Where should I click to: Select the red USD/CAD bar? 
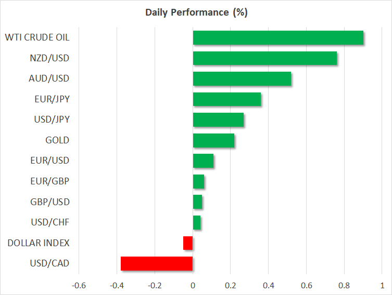click(x=157, y=263)
